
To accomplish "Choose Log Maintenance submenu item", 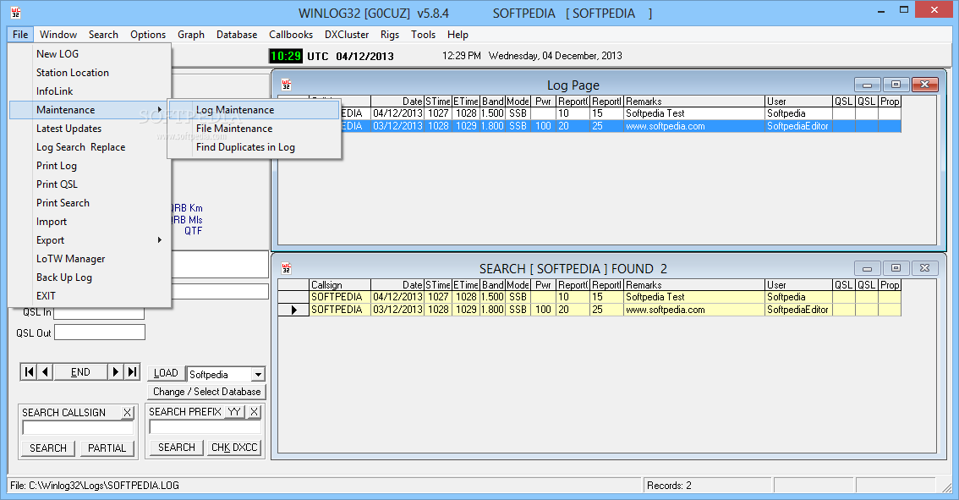I will [x=255, y=109].
